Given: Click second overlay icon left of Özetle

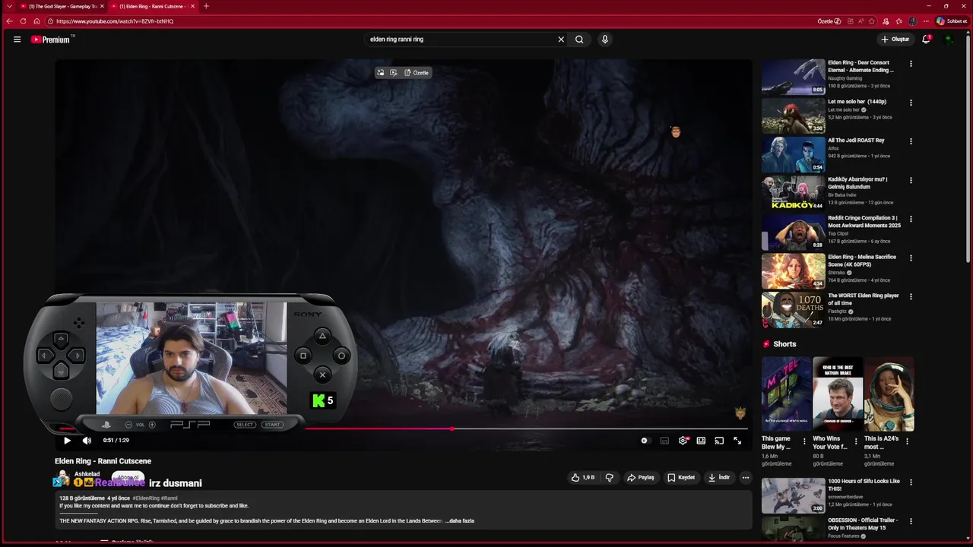Looking at the screenshot, I should click(x=393, y=73).
